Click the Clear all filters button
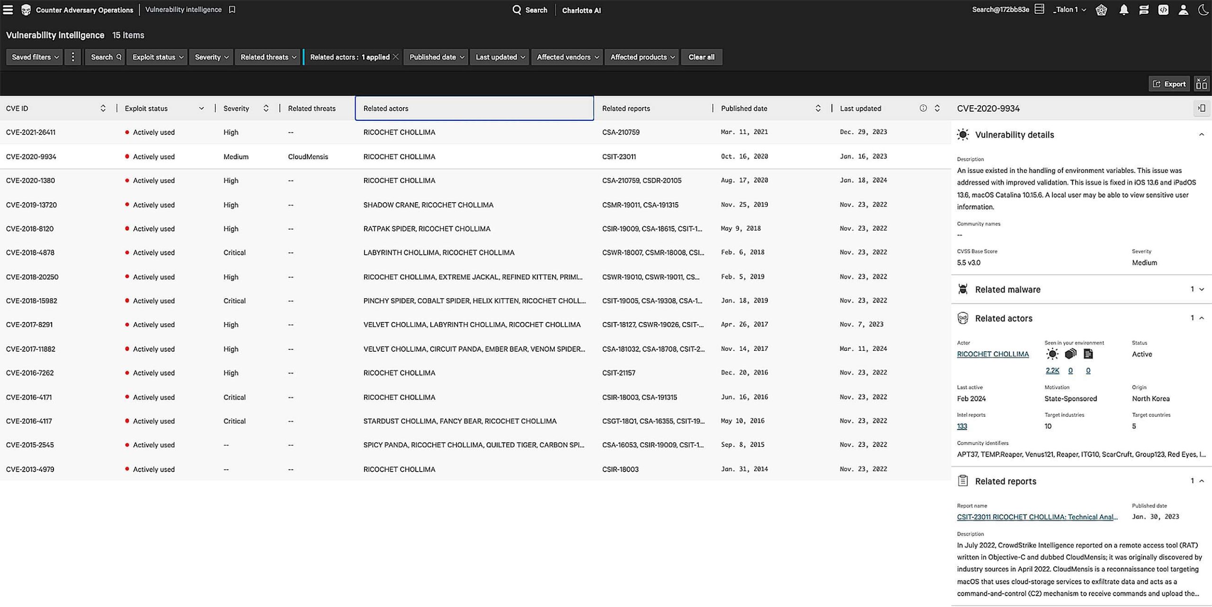 click(701, 57)
